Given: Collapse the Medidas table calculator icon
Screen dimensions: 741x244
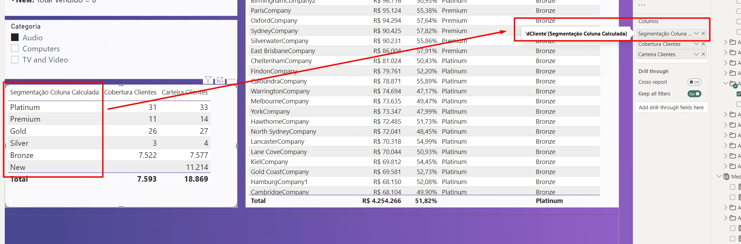Looking at the screenshot, I should click(726, 176).
